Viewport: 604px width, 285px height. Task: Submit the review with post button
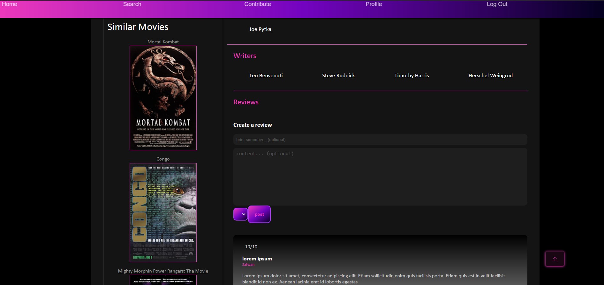259,214
